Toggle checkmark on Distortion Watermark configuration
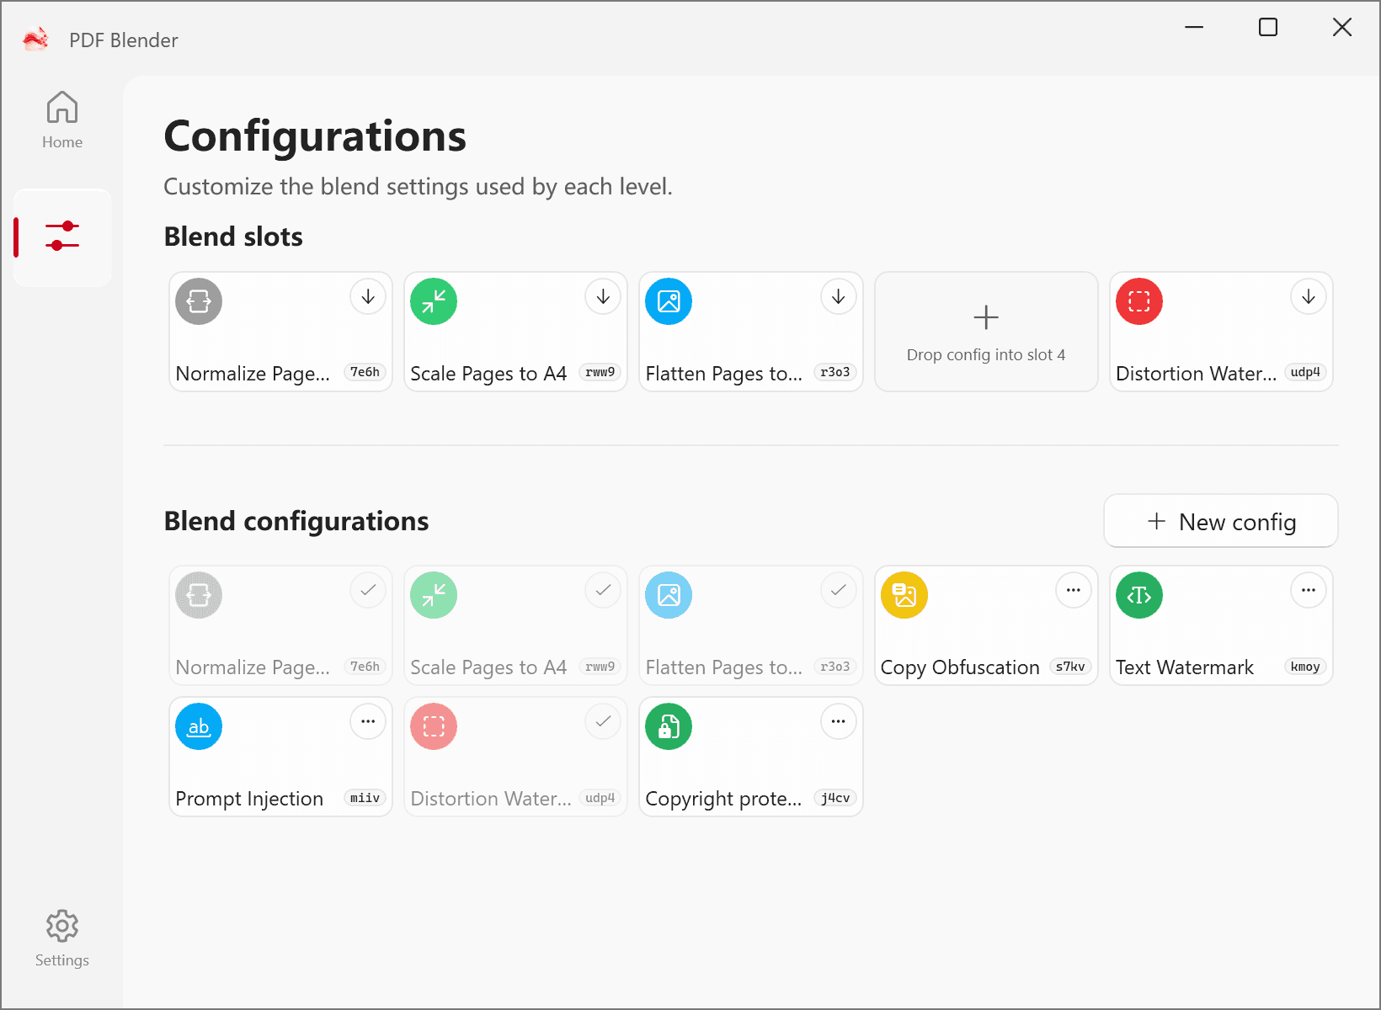Image resolution: width=1381 pixels, height=1010 pixels. pyautogui.click(x=603, y=721)
